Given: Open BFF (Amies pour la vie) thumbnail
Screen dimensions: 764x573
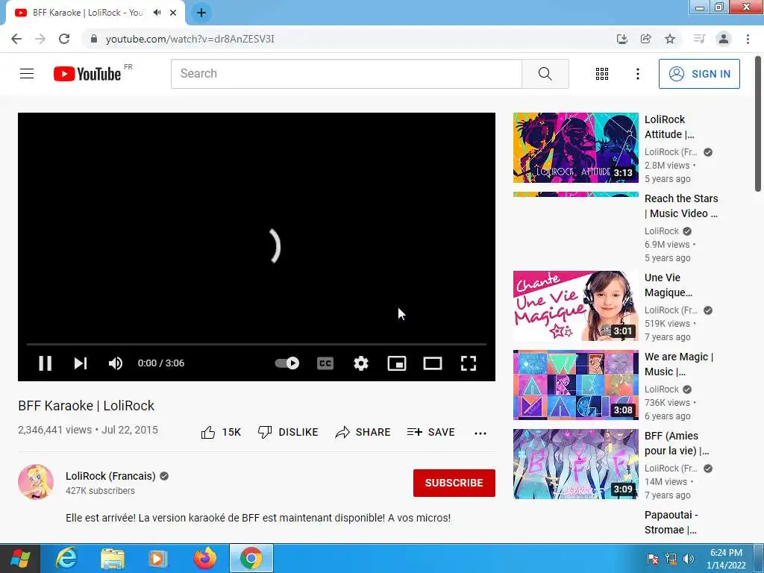Looking at the screenshot, I should (575, 464).
